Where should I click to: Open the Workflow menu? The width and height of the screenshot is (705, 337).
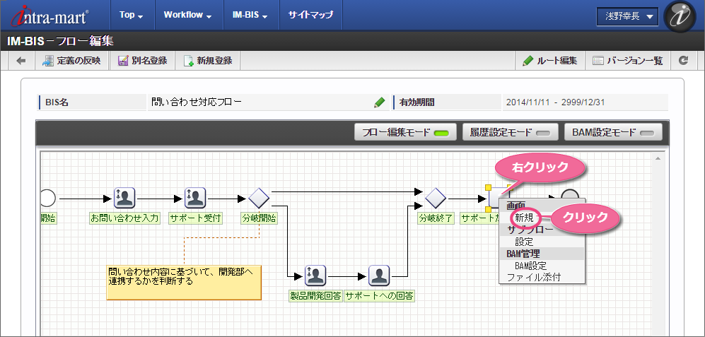pos(187,15)
